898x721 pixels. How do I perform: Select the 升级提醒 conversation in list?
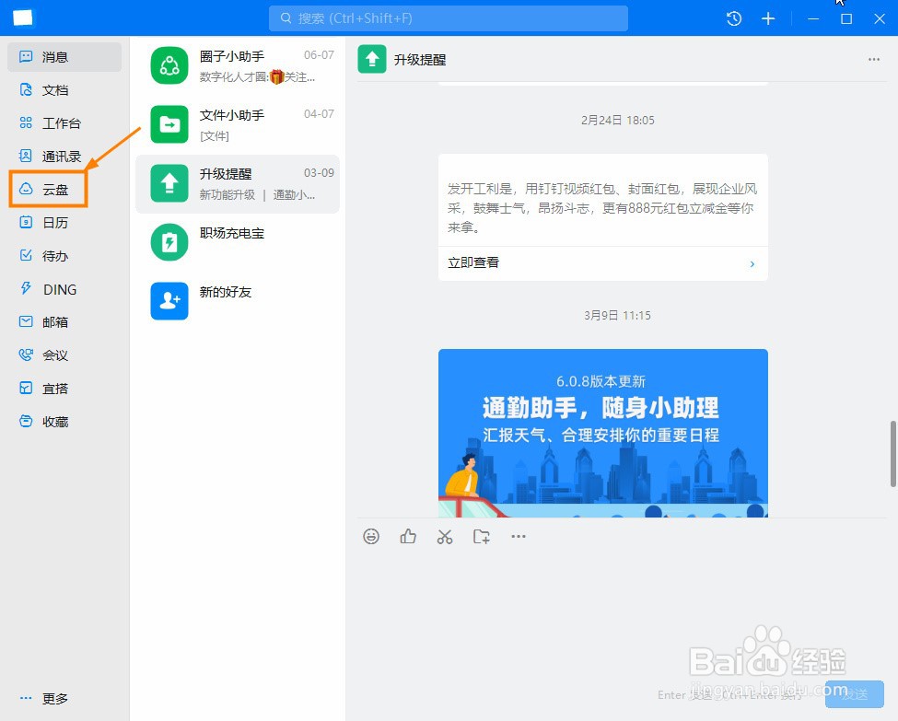[238, 184]
